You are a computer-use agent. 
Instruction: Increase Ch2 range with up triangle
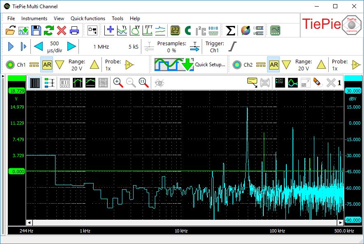point(322,65)
